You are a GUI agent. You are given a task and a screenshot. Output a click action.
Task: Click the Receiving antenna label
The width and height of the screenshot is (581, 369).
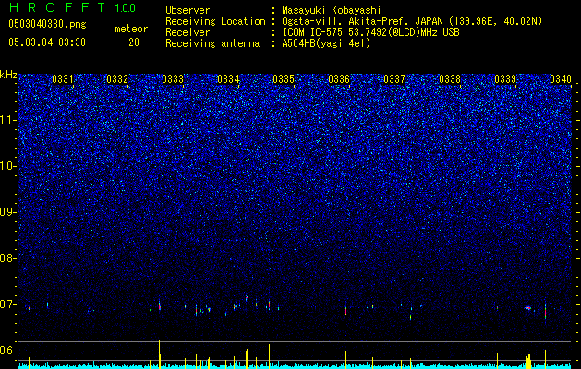212,43
